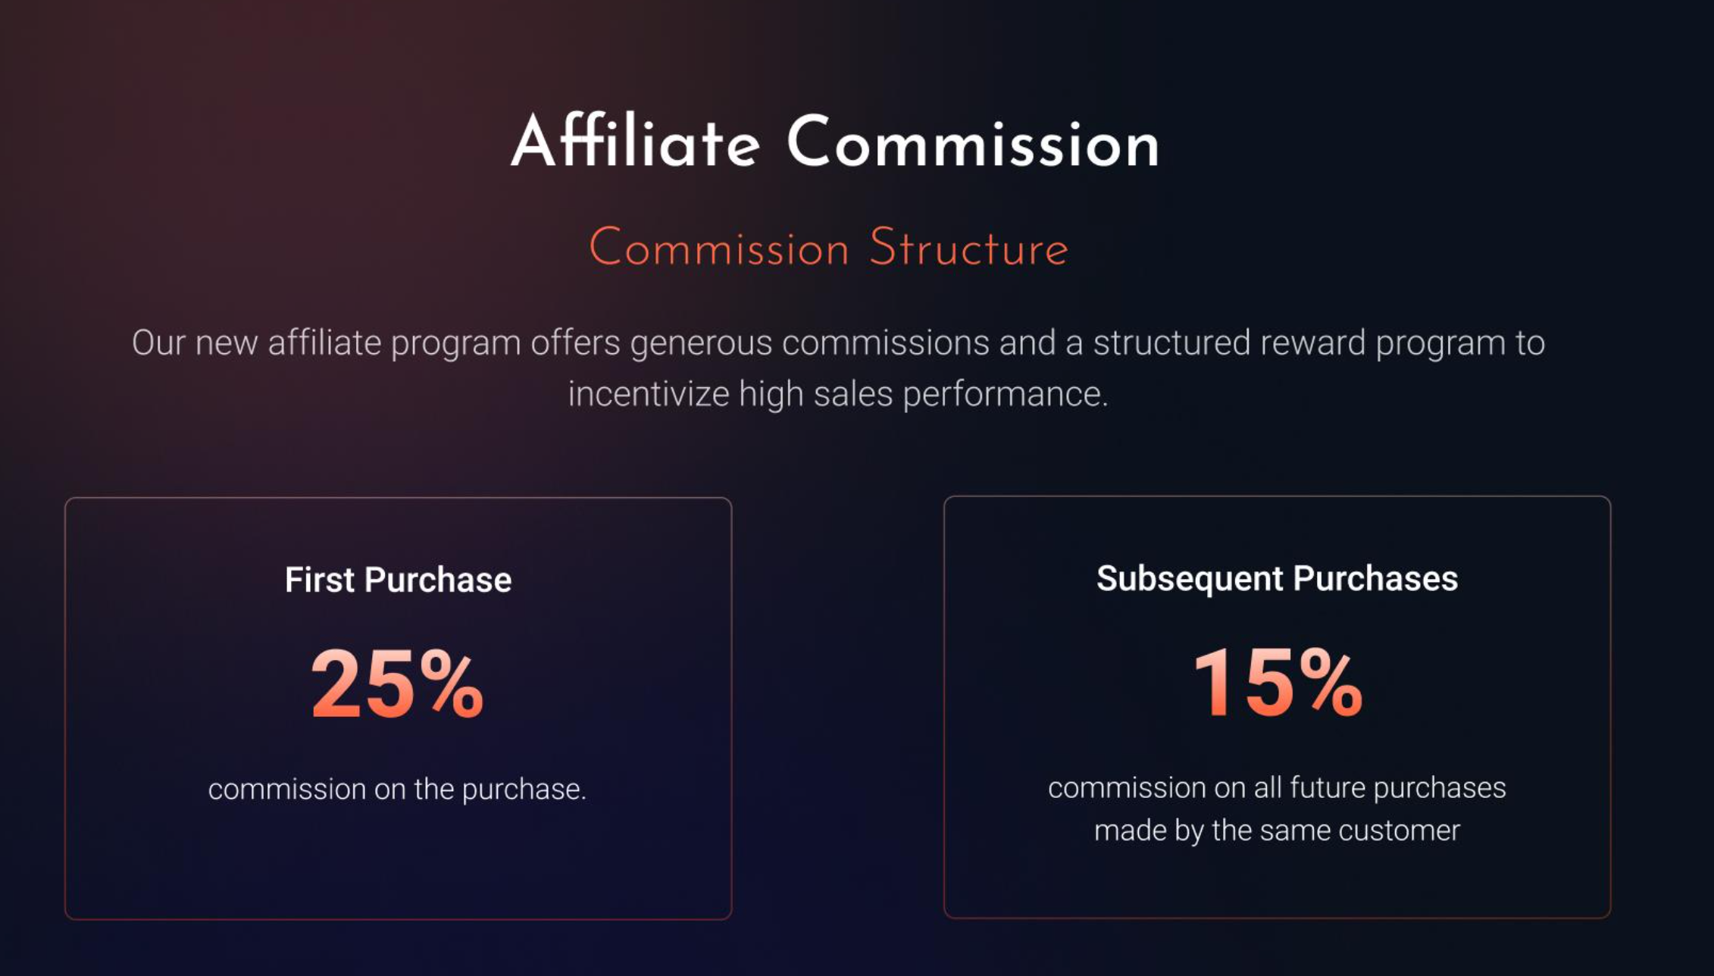Click the word 'Structure' in the orange subtitle
The width and height of the screenshot is (1714, 976).
click(x=969, y=248)
